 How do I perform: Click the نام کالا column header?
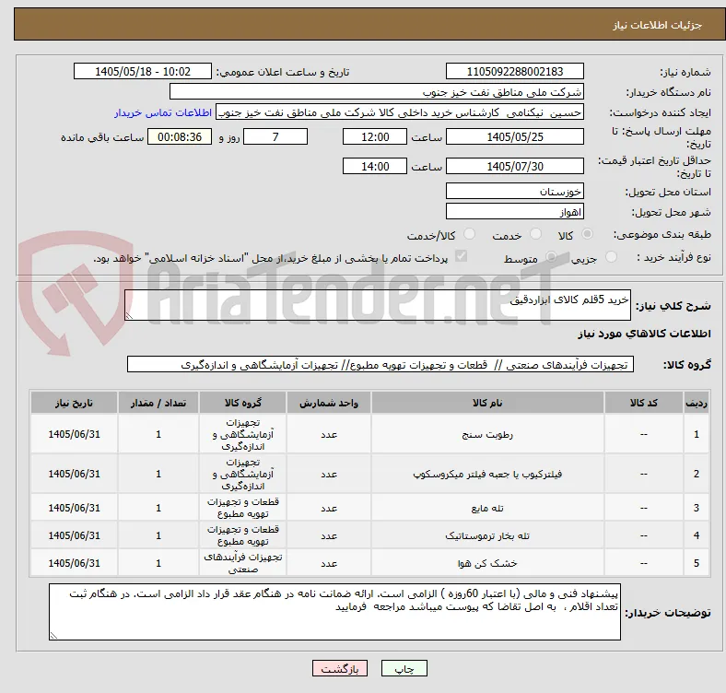[x=487, y=403]
